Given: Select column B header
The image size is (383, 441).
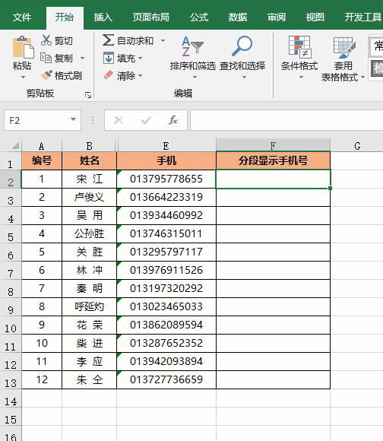Looking at the screenshot, I should tap(89, 146).
